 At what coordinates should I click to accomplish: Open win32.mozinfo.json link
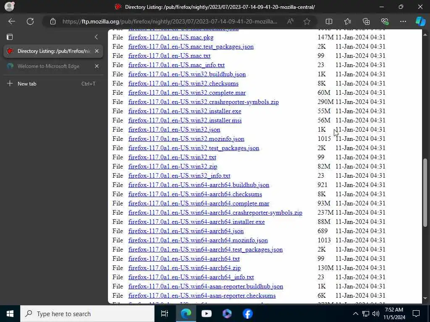[x=186, y=139]
